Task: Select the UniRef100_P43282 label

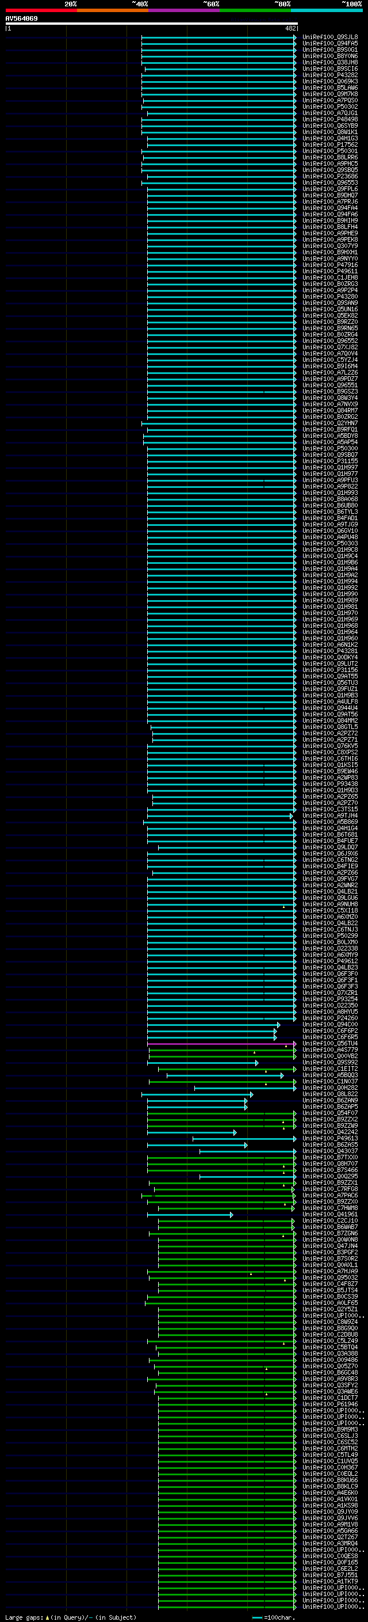Action: (x=330, y=75)
